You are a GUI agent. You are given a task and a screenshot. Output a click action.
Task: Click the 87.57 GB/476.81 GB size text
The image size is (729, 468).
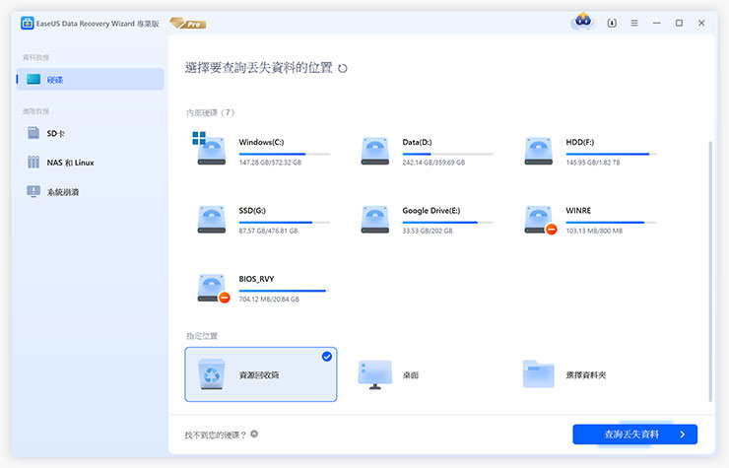click(x=268, y=231)
